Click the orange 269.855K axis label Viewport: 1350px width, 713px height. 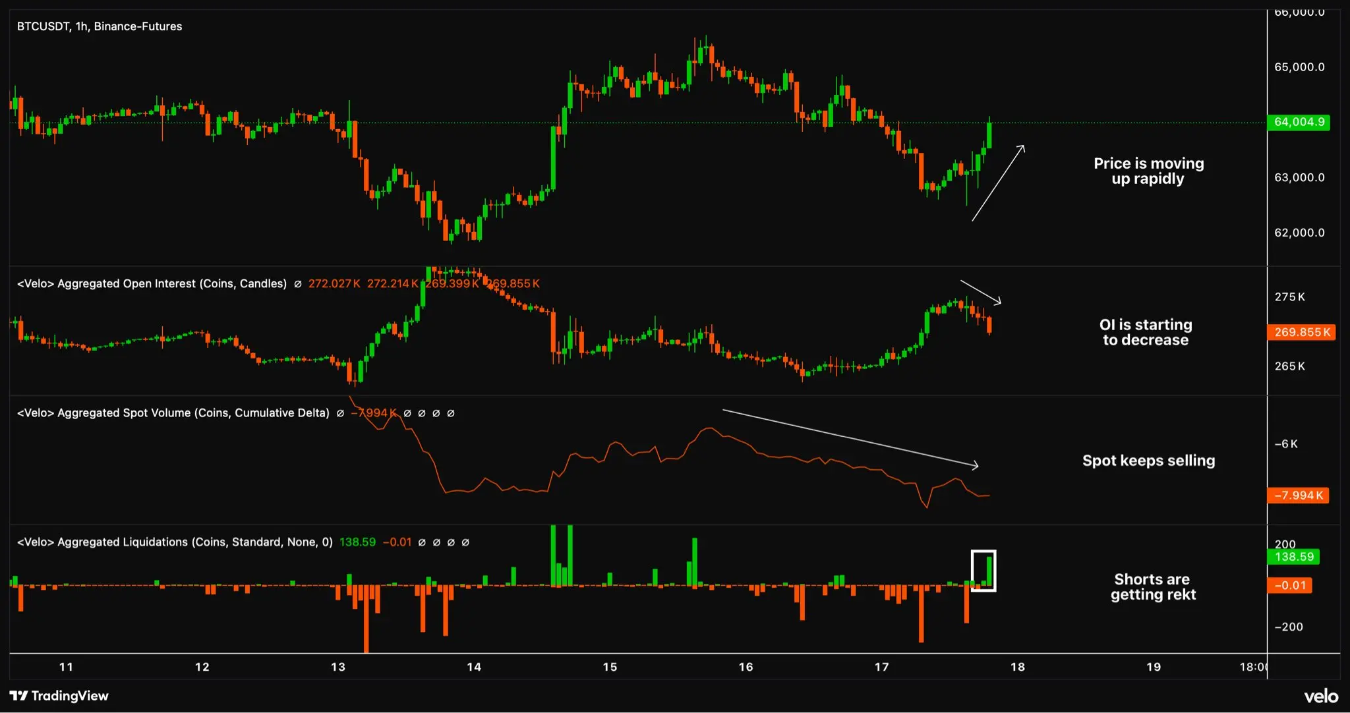pos(1301,332)
